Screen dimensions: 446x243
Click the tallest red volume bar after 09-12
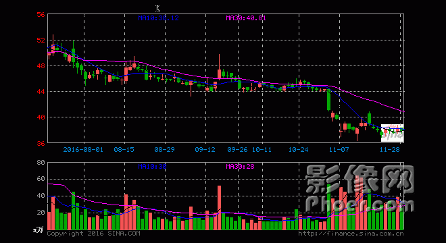(220, 207)
